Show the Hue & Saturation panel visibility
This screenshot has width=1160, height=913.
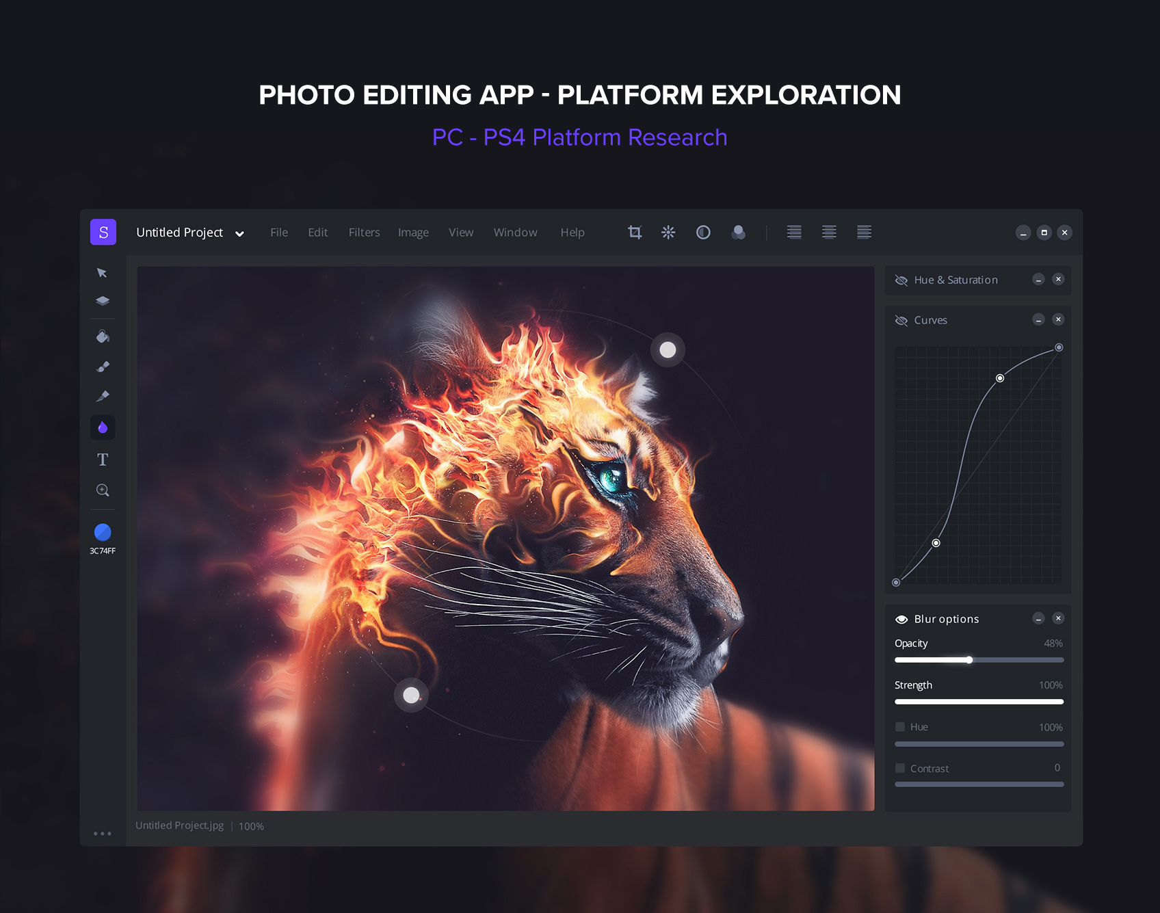click(901, 280)
